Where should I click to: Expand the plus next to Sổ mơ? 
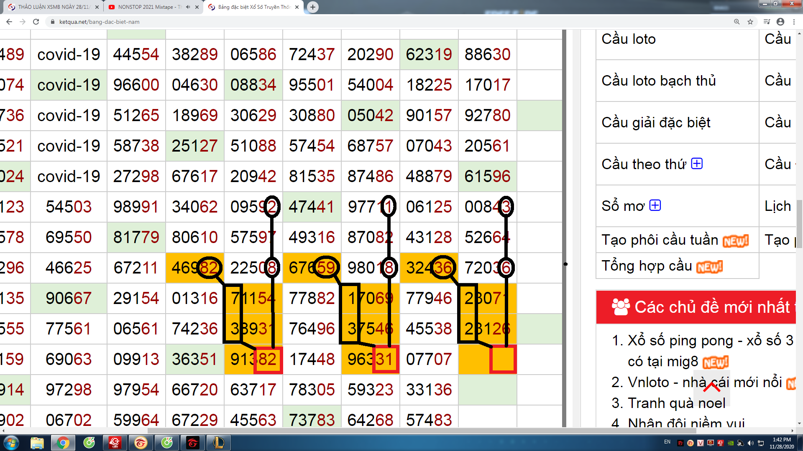655,205
